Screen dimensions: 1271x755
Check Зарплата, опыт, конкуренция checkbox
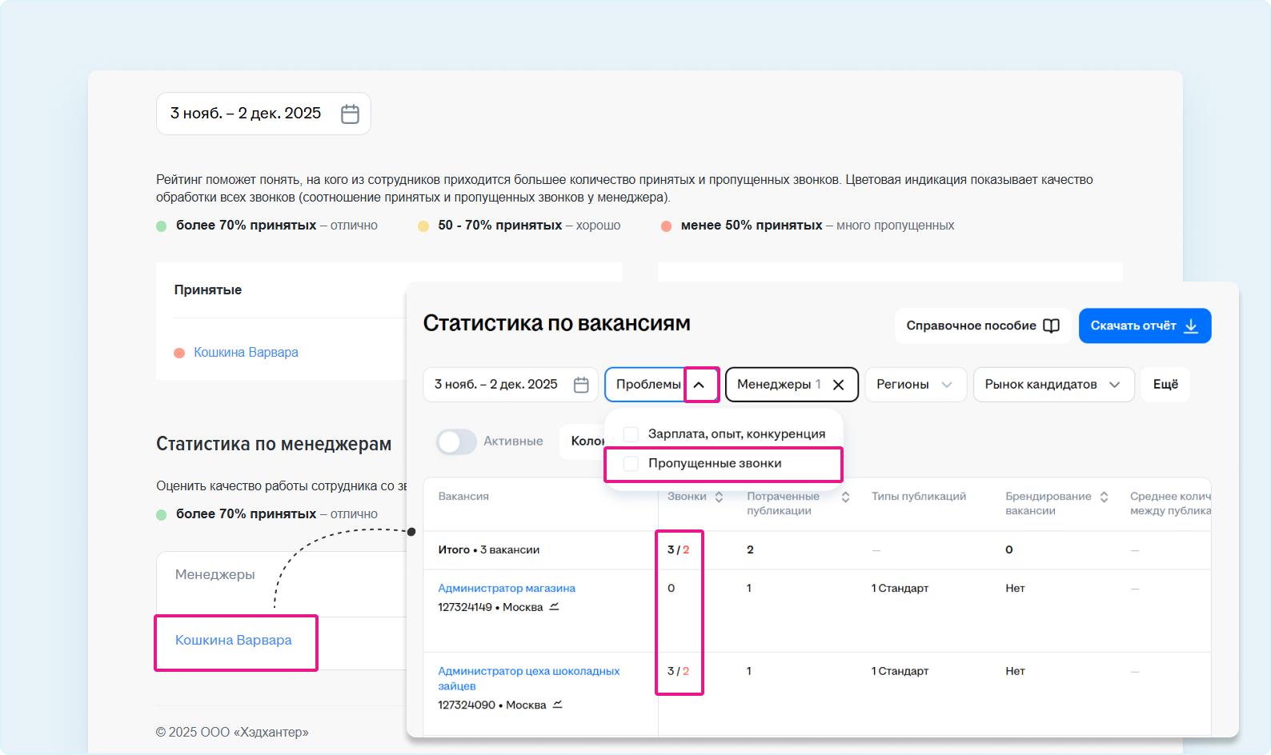(631, 434)
